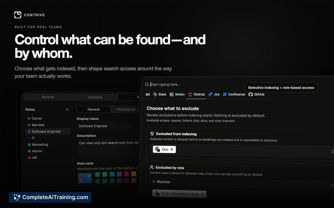This screenshot has height=208, width=334.
Task: Click the Slack logo icon
Action: (x=155, y=94)
